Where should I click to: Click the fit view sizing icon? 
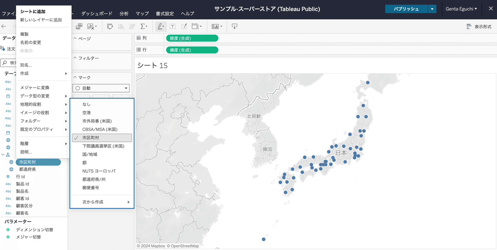[x=195, y=26]
